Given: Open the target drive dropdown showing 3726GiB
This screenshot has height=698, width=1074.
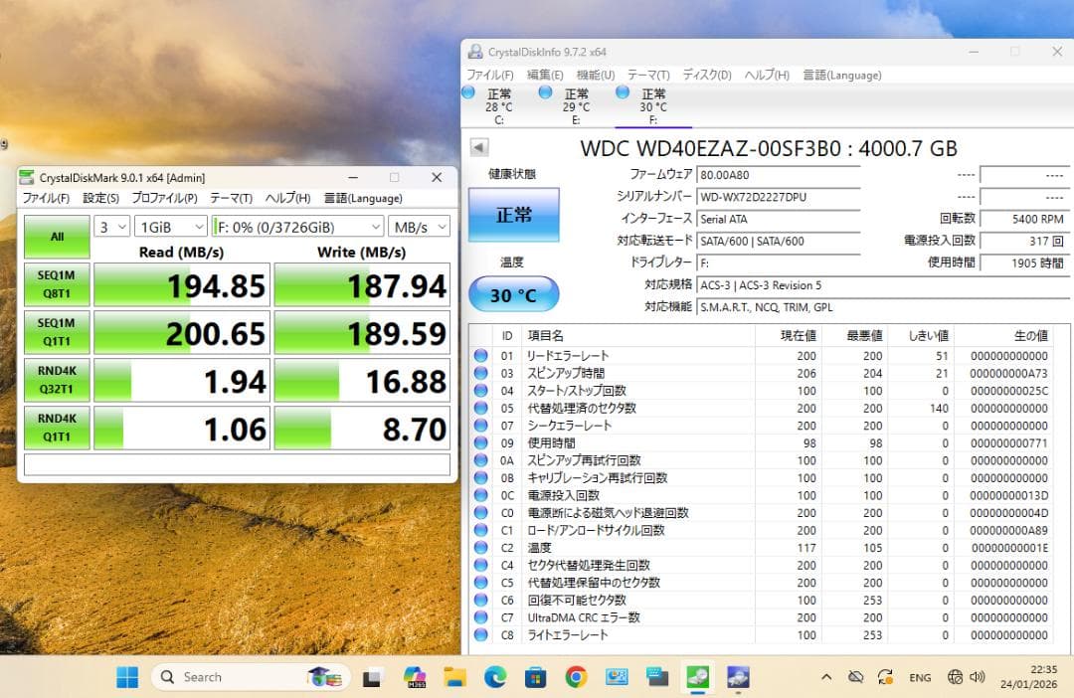Looking at the screenshot, I should pos(296,226).
